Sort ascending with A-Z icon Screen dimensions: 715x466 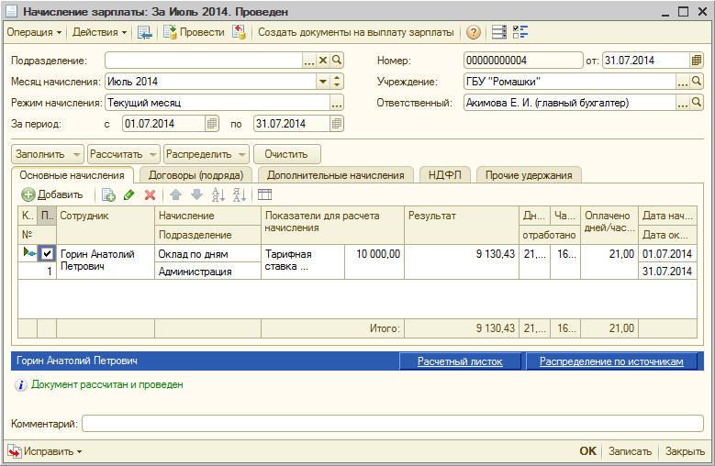pyautogui.click(x=218, y=195)
